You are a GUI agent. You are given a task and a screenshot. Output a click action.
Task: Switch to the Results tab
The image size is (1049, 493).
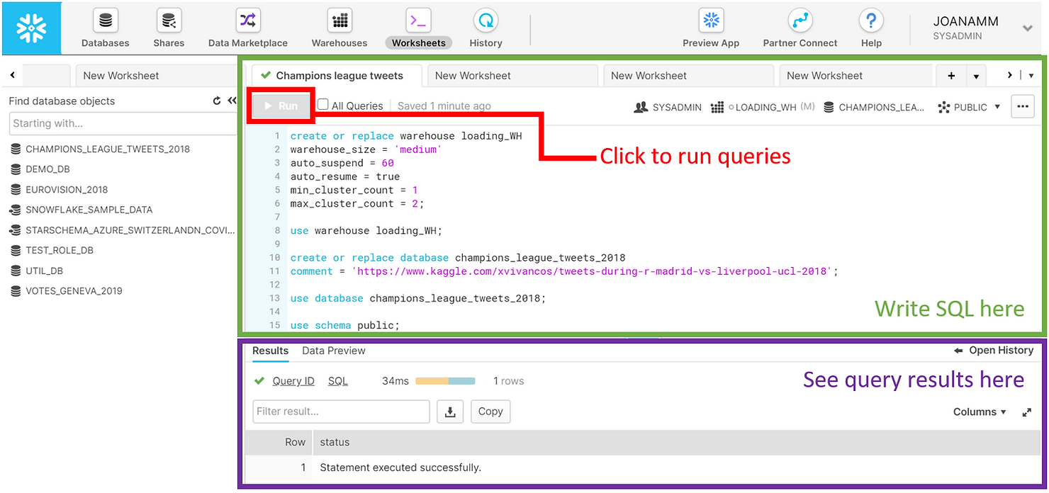tap(270, 351)
